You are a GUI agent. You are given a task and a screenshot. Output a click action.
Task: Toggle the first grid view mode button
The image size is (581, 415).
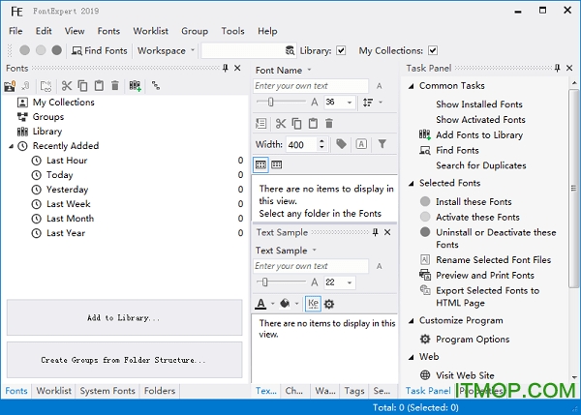[260, 164]
